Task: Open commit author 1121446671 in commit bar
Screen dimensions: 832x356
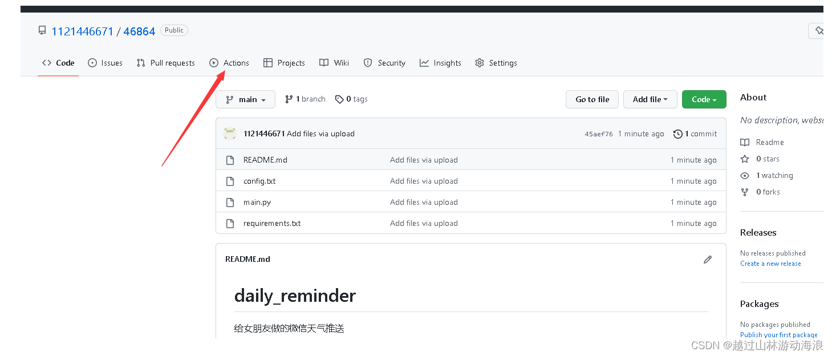Action: point(264,133)
